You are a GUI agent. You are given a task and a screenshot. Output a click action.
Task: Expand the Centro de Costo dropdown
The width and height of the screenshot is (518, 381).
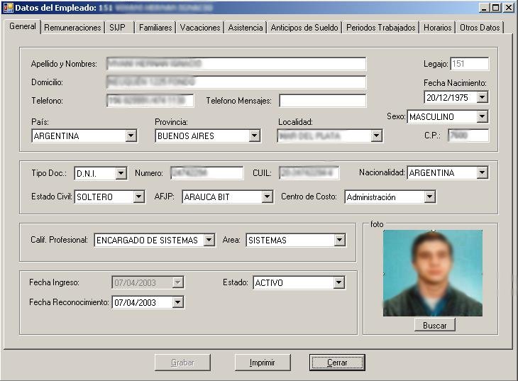pyautogui.click(x=429, y=197)
